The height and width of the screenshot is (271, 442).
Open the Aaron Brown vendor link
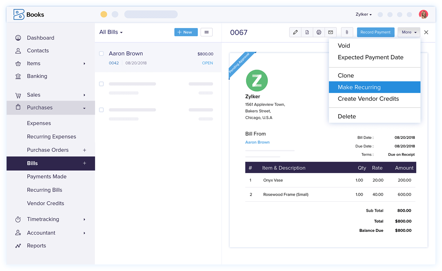coord(257,142)
